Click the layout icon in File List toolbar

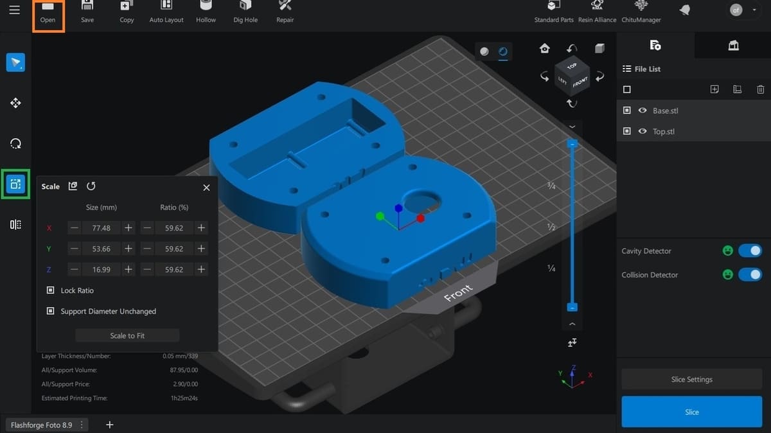738,89
